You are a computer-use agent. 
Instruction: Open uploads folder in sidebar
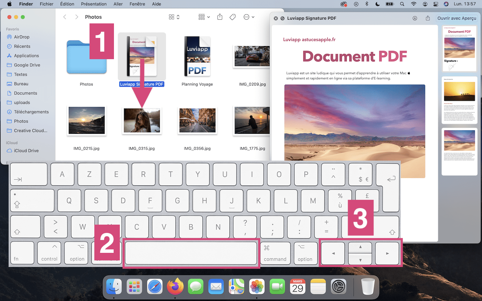(22, 103)
